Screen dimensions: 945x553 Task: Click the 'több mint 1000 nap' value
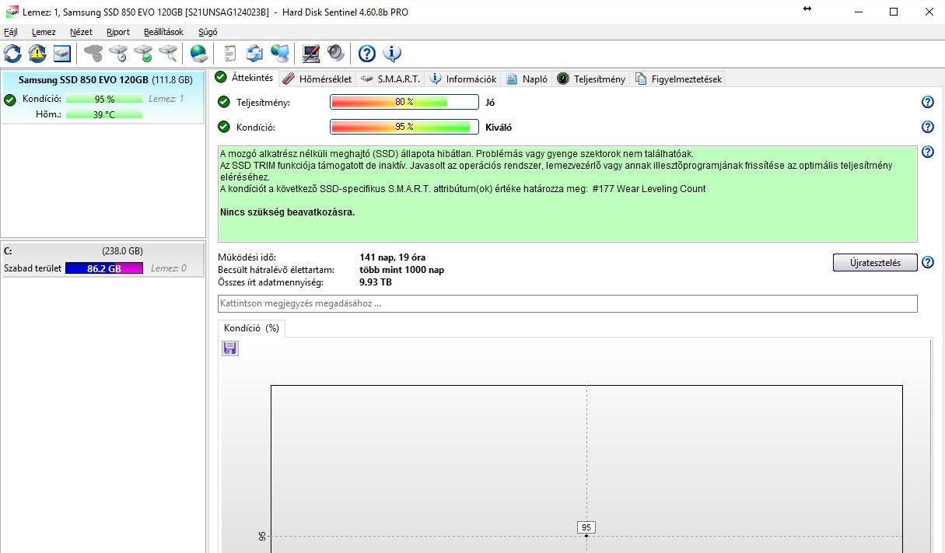coord(402,270)
